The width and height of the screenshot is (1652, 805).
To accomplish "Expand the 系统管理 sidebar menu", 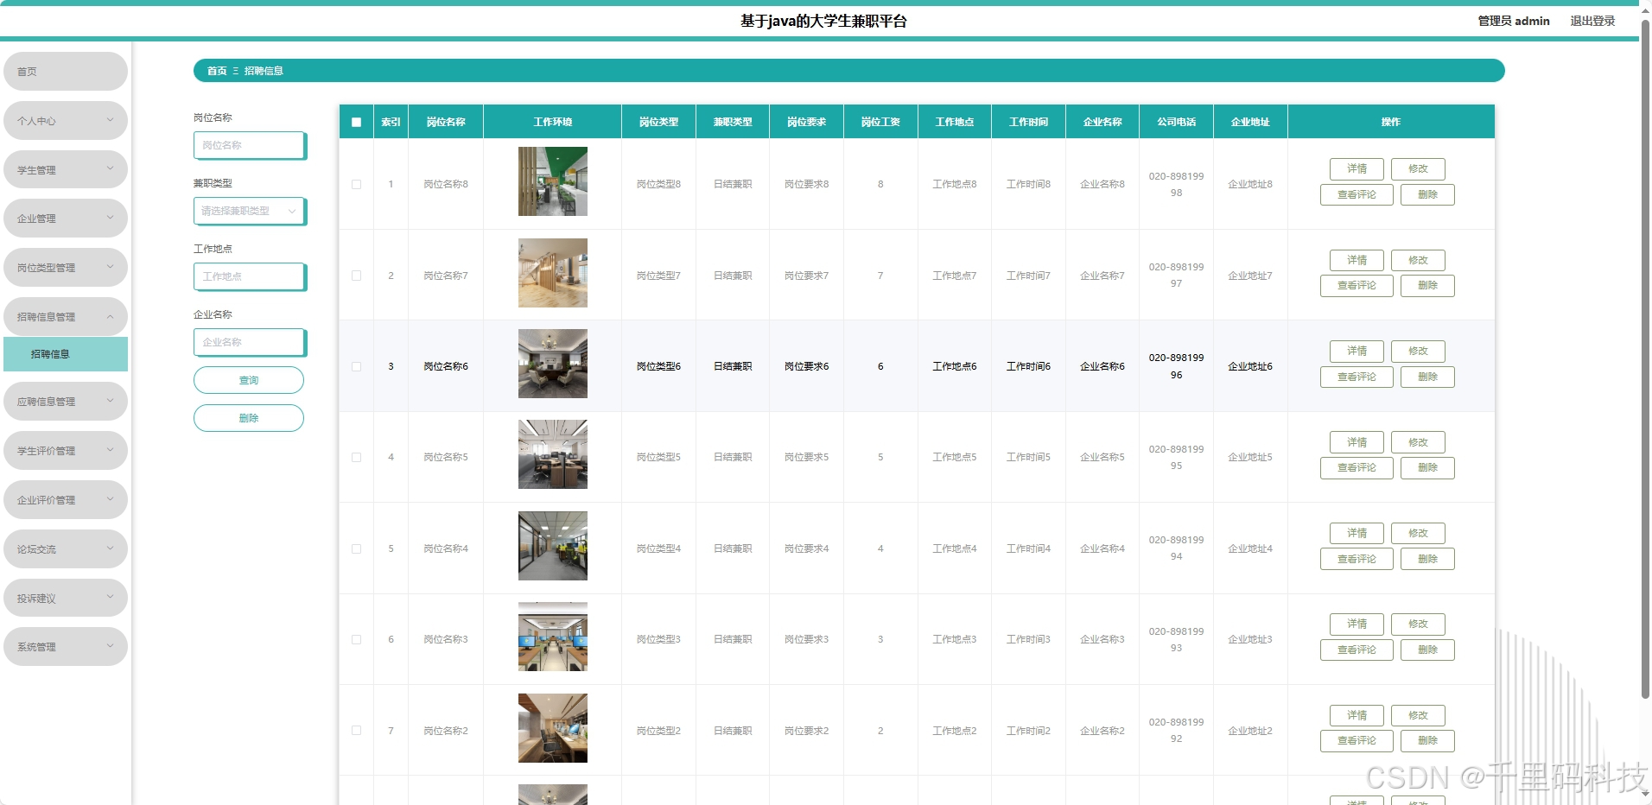I will click(66, 647).
